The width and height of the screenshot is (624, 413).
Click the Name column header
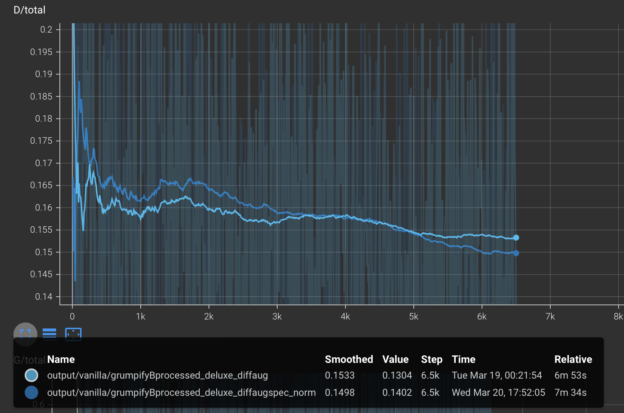(x=61, y=359)
